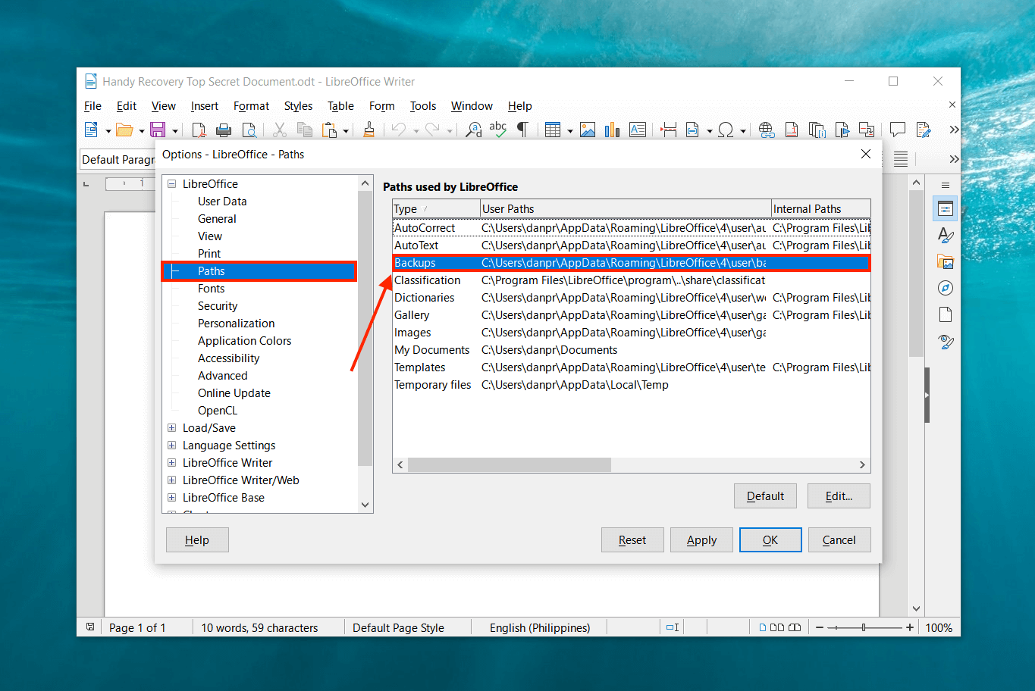Open the sidebar Page deck icon
The width and height of the screenshot is (1035, 691).
tap(946, 314)
